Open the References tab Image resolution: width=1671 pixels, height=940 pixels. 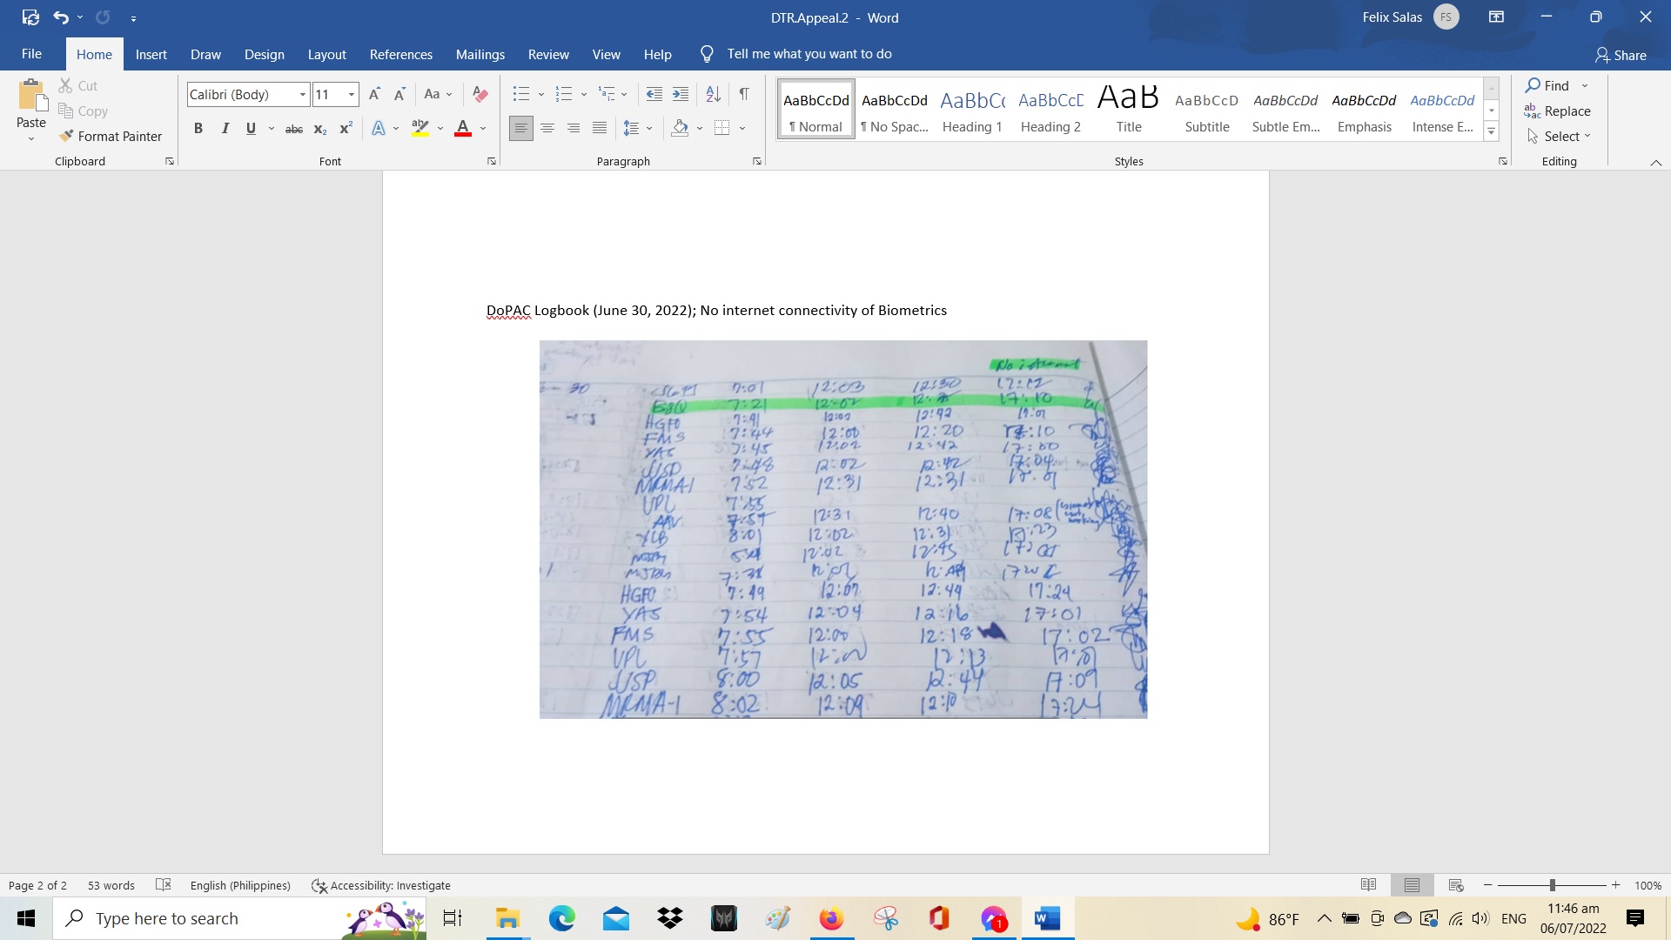tap(400, 54)
